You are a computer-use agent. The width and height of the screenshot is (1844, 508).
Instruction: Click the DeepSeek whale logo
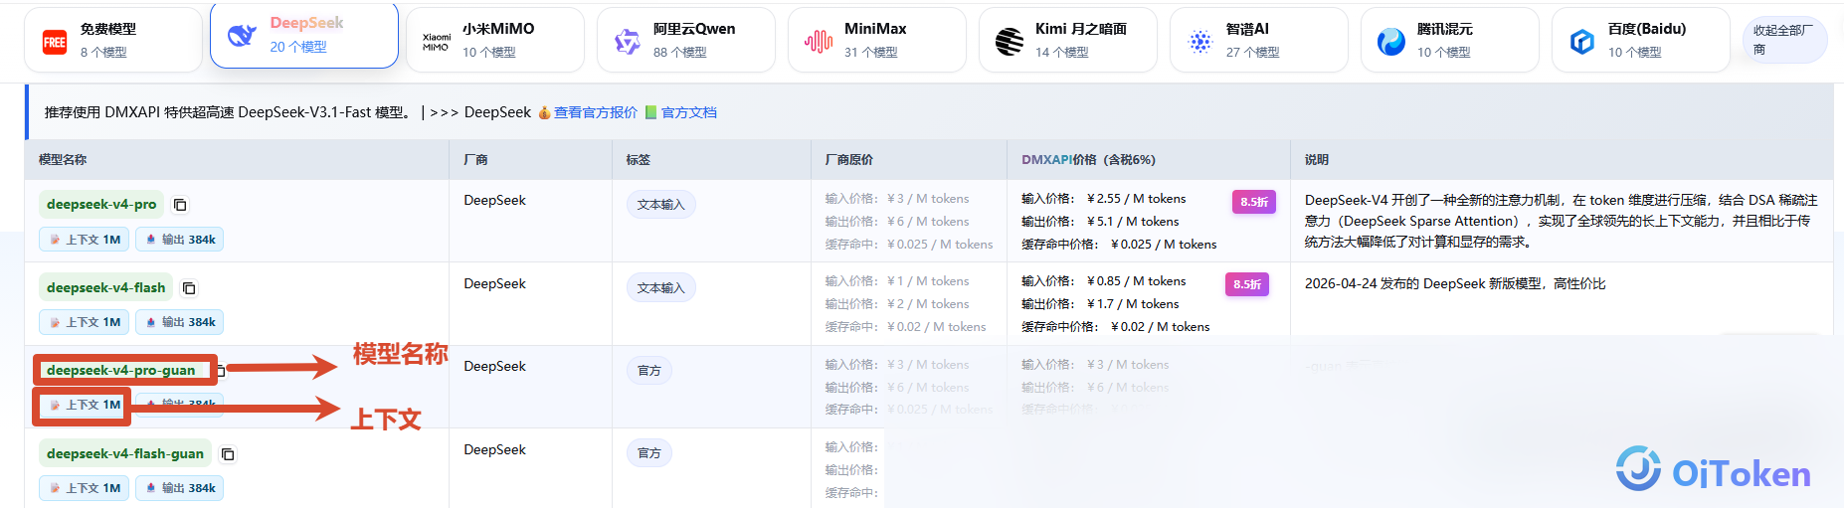[242, 36]
